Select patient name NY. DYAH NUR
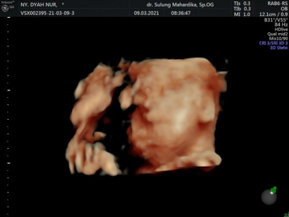Viewport: 289px width, 217px height. tap(39, 5)
